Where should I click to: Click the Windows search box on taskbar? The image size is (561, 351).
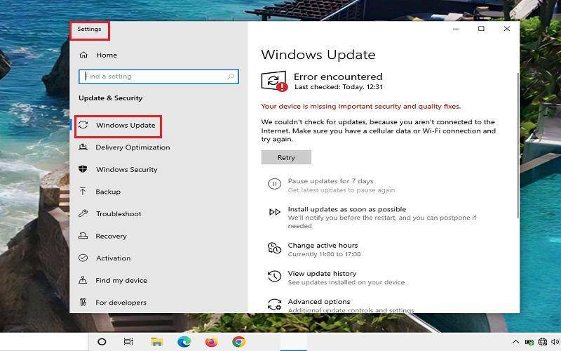point(43,342)
